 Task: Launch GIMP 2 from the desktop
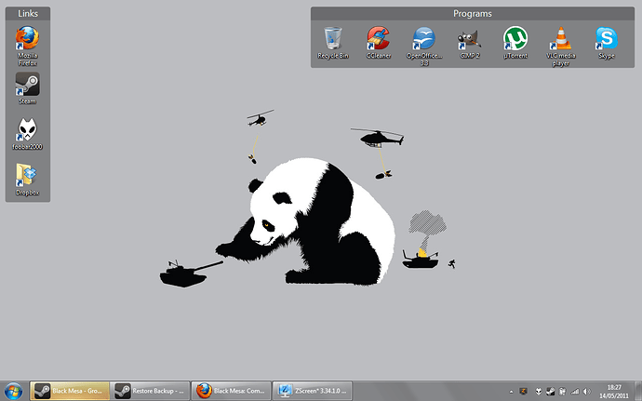[469, 39]
